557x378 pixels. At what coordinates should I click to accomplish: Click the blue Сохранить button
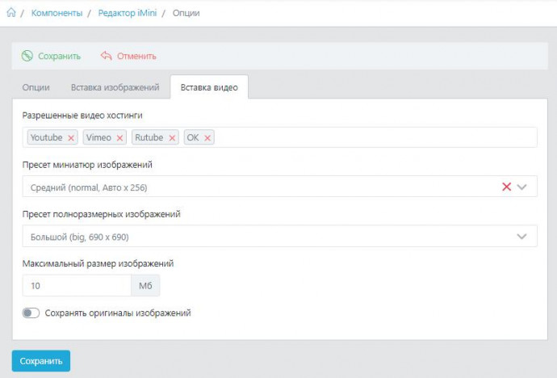click(x=41, y=361)
